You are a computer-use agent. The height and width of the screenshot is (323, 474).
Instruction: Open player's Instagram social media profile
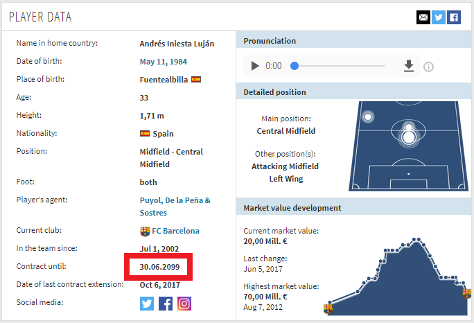[x=184, y=304]
